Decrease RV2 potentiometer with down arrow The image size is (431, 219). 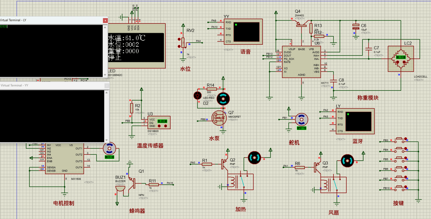tap(179, 47)
